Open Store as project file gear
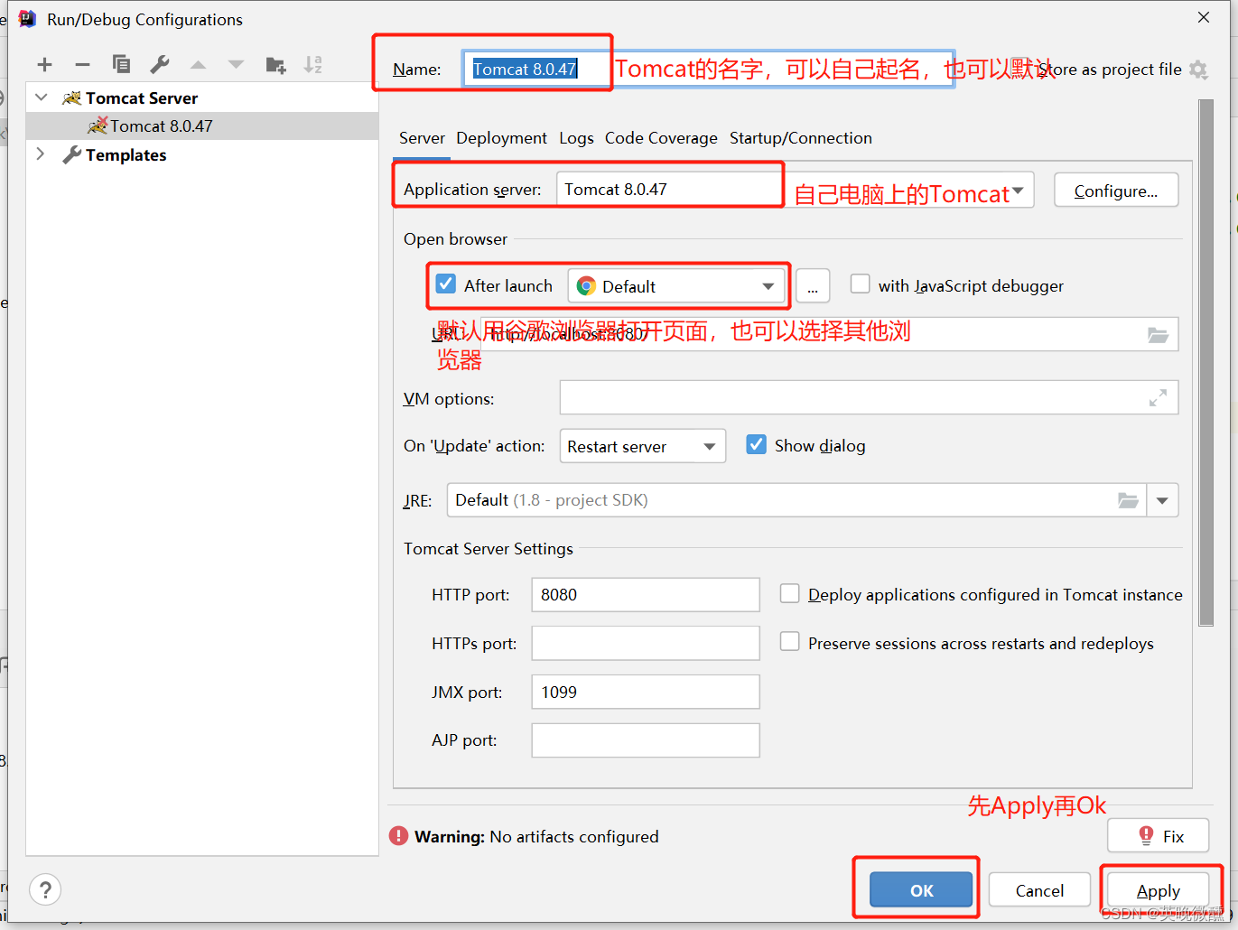1238x930 pixels. click(1198, 70)
